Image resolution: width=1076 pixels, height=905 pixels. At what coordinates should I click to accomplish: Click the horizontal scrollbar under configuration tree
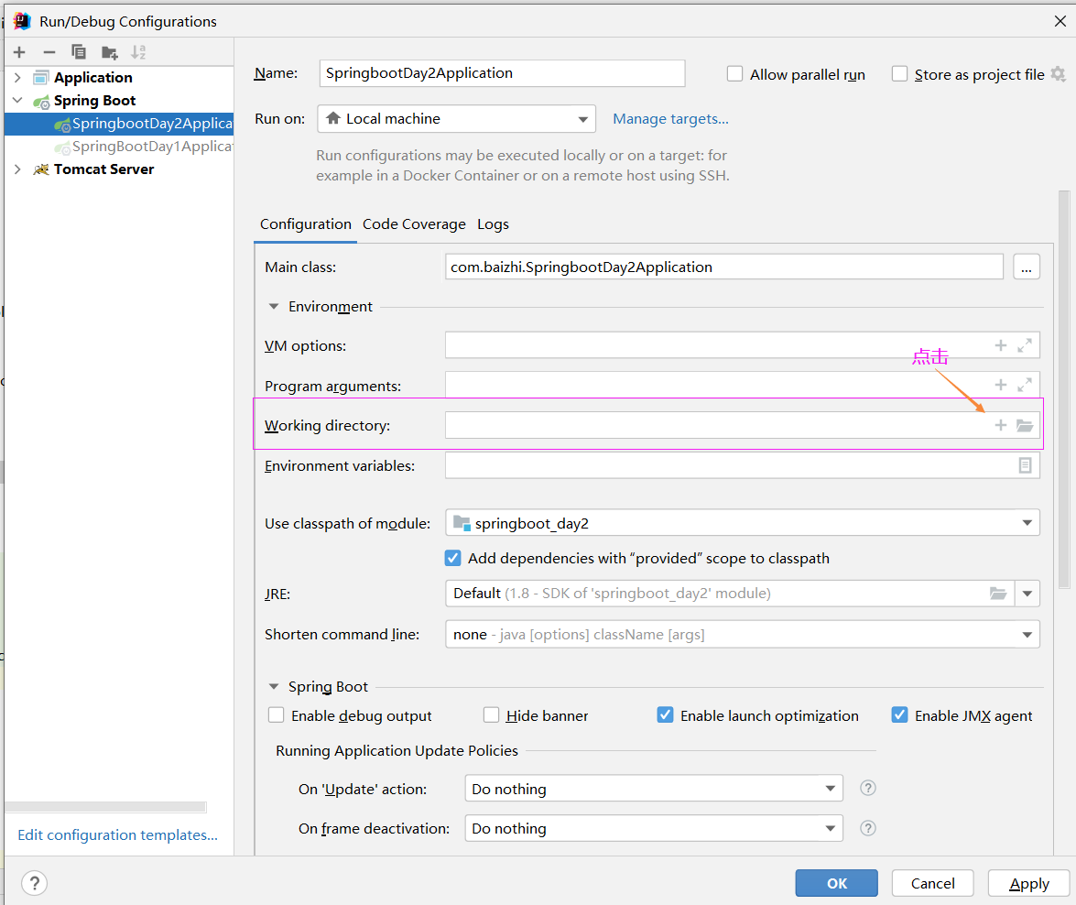tap(105, 807)
